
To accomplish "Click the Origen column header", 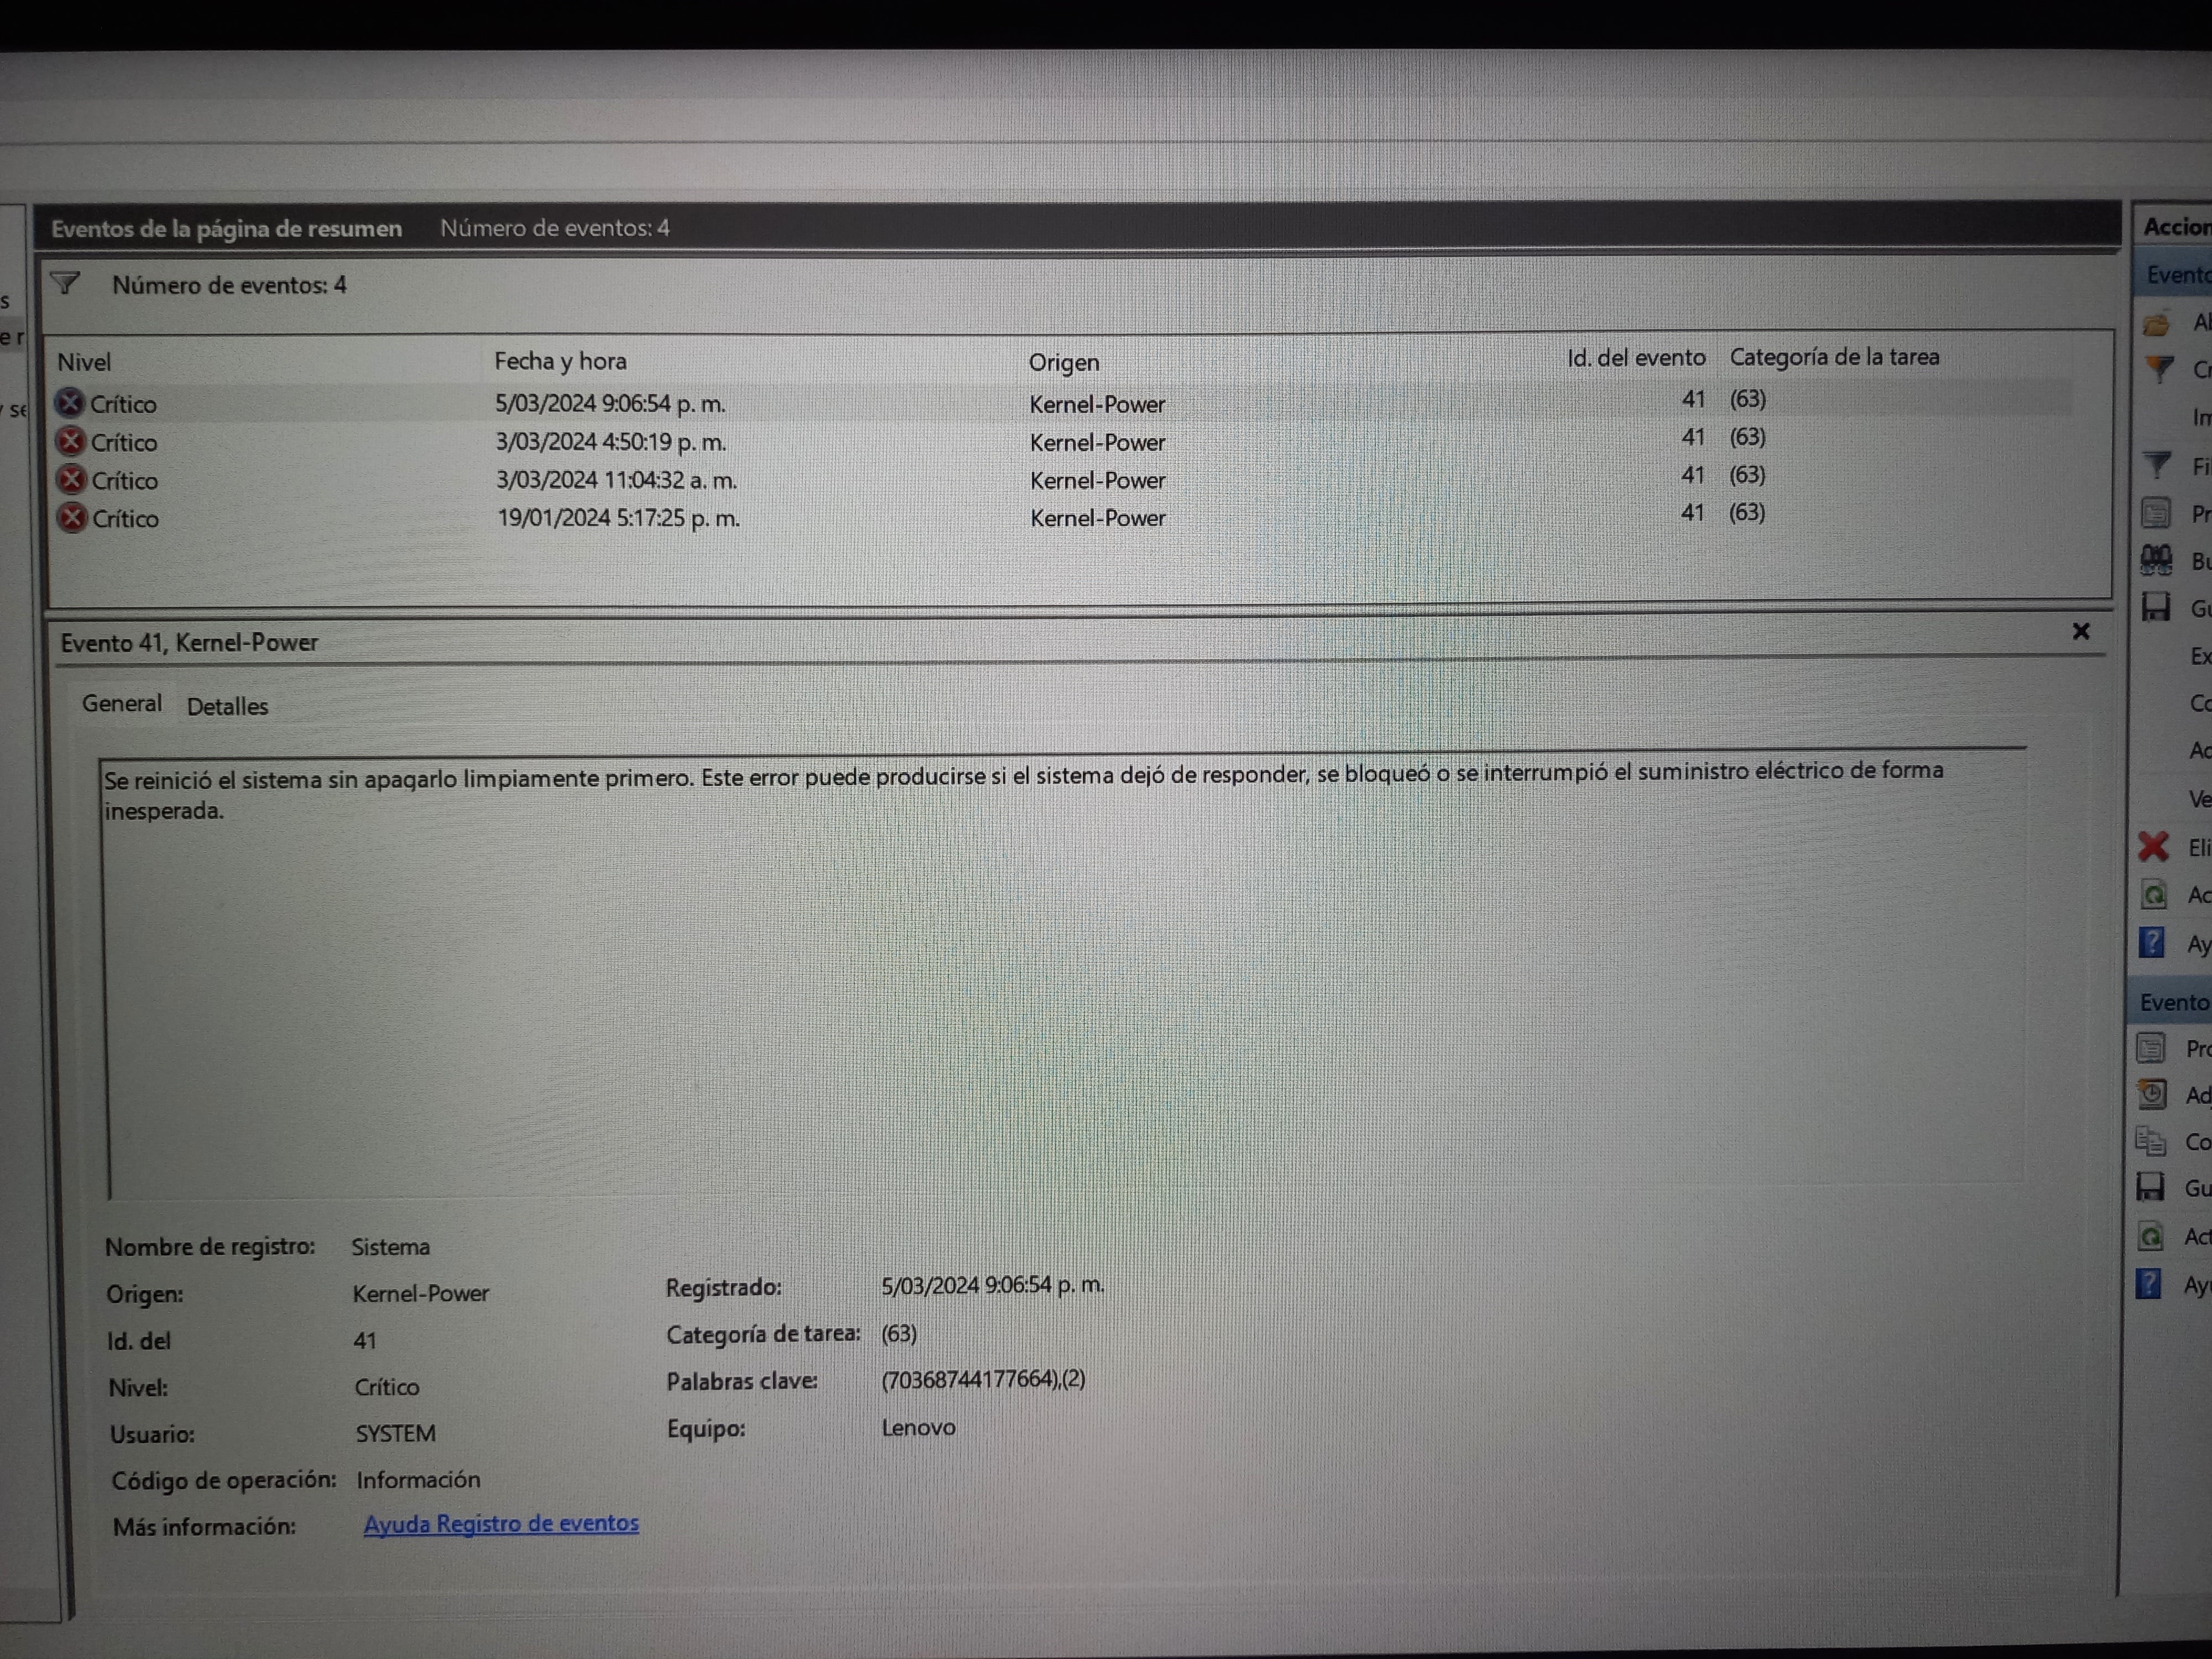I will pyautogui.click(x=1063, y=362).
